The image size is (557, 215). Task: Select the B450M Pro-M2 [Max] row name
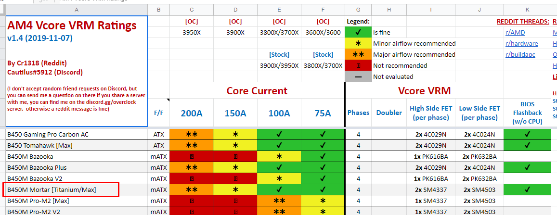(77, 201)
